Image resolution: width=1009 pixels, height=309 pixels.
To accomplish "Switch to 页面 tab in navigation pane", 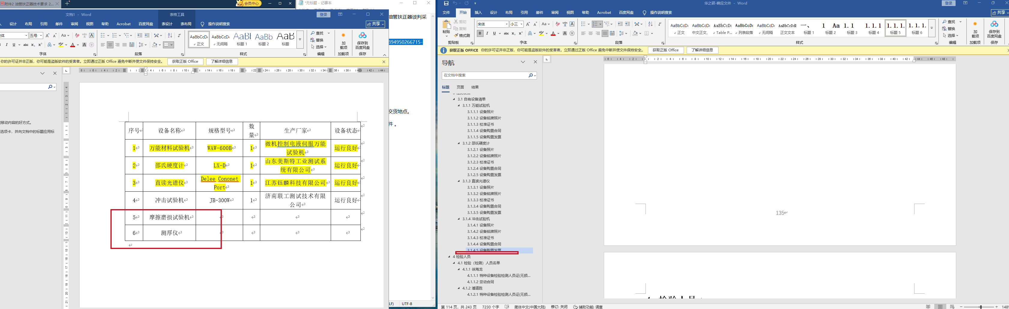I will (460, 87).
